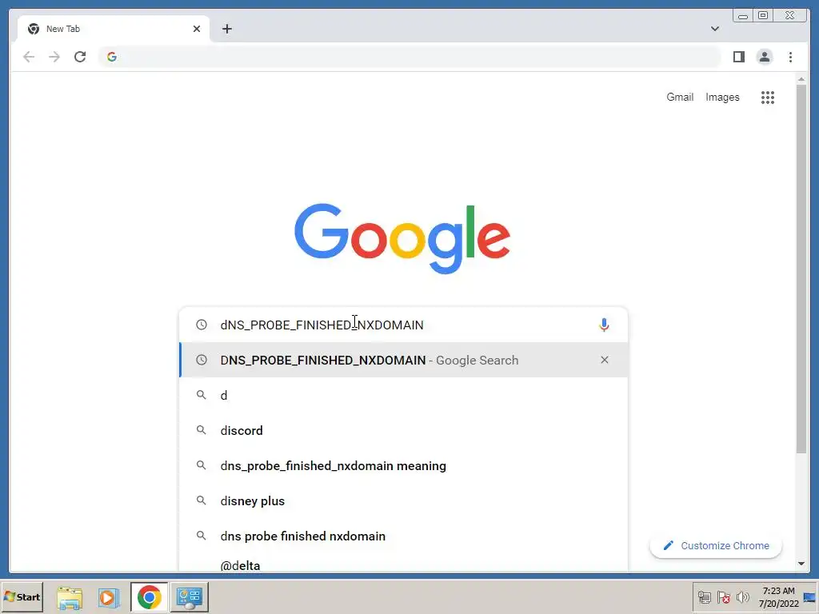Click the clock icon in the search box
Screen dimensions: 819x614
pyautogui.click(x=201, y=325)
